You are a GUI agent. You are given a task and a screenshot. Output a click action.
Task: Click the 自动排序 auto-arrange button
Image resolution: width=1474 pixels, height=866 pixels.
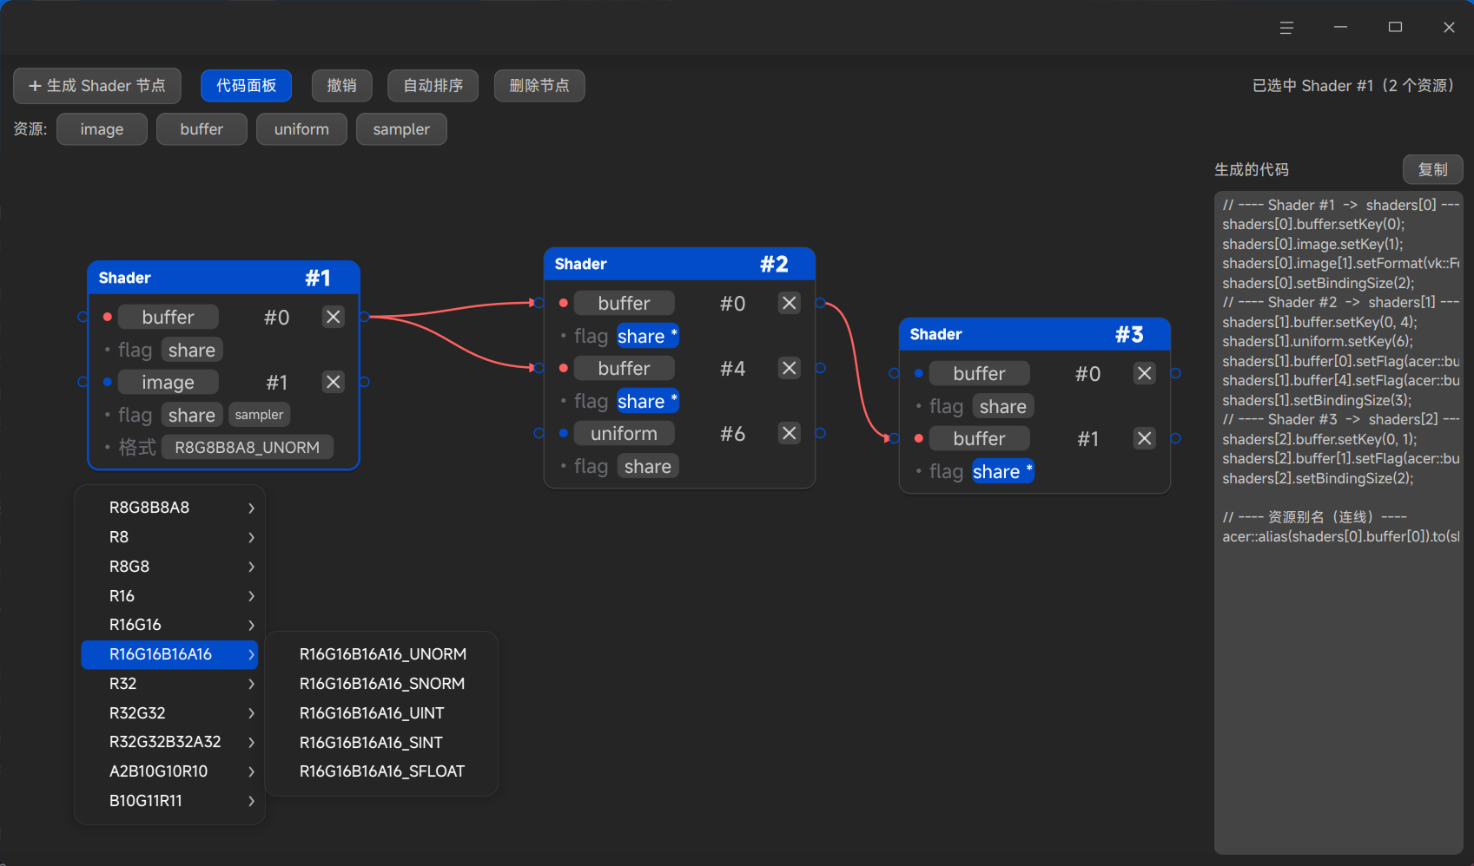tap(433, 86)
